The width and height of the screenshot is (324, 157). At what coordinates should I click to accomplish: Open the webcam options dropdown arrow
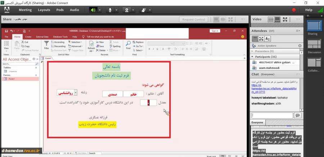pyautogui.click(x=133, y=10)
